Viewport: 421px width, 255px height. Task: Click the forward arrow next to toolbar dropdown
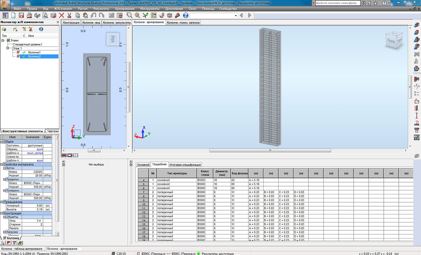pos(250,15)
